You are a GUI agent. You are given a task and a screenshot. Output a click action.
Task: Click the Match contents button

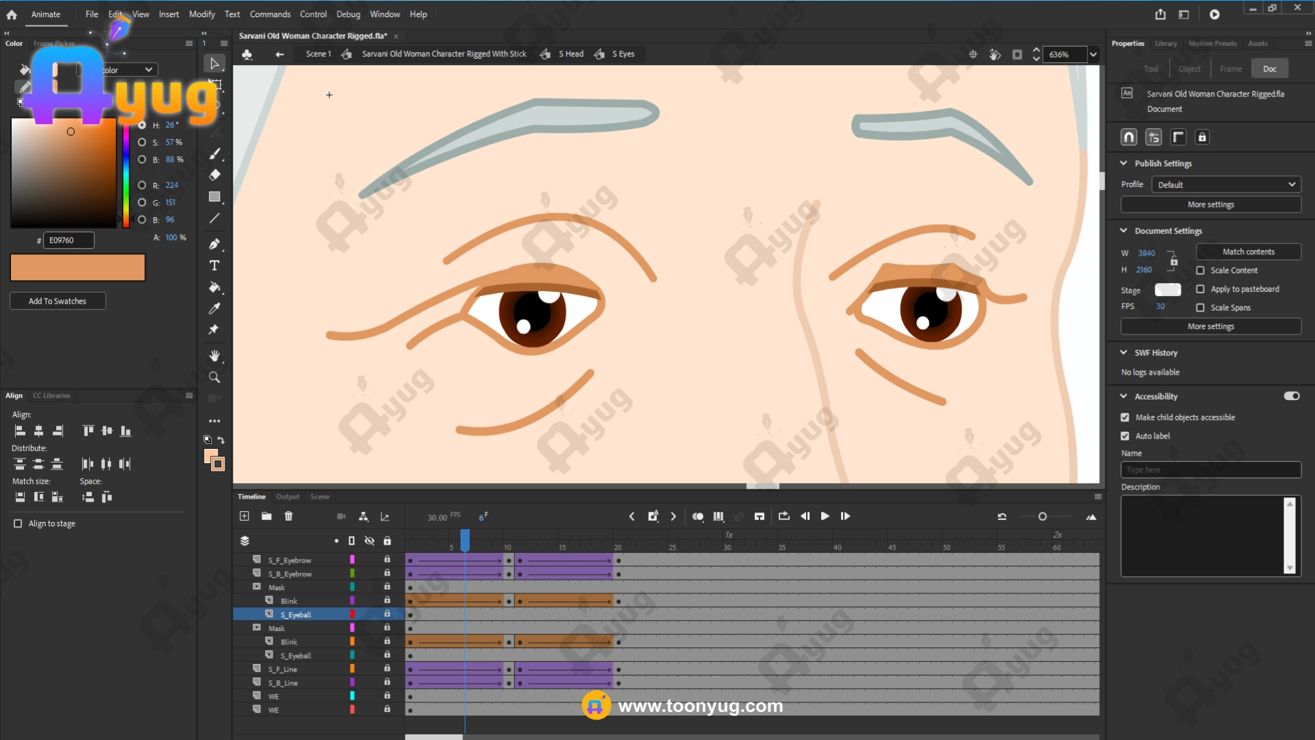point(1248,251)
